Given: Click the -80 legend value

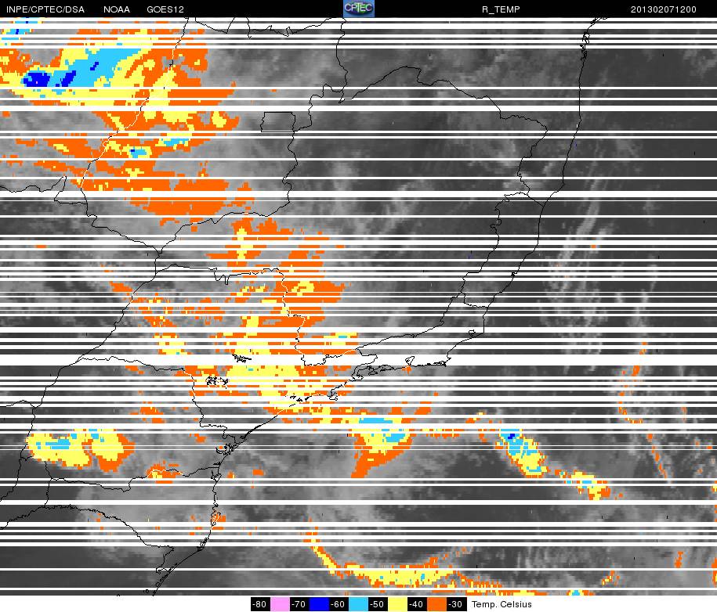Looking at the screenshot, I should click(260, 604).
